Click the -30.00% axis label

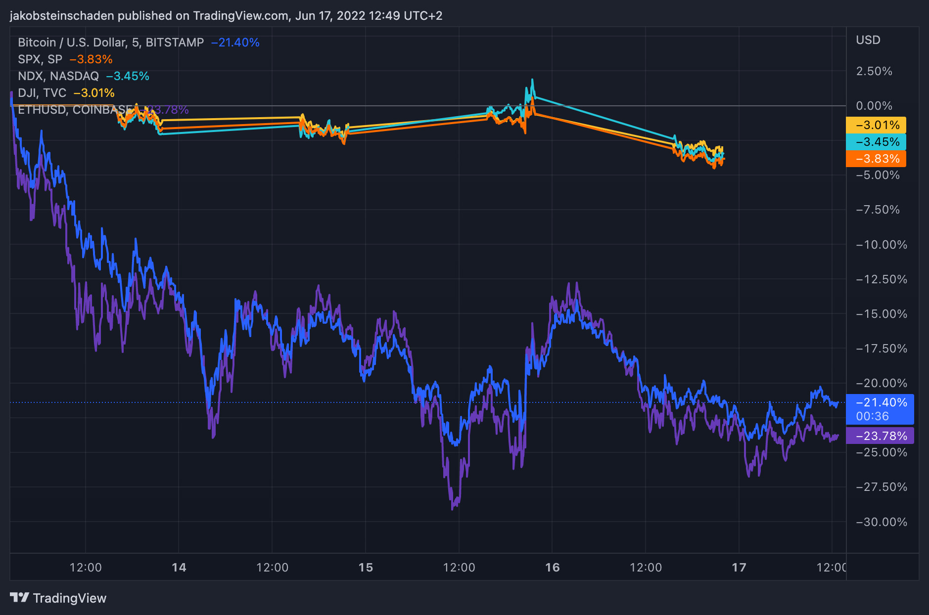[882, 522]
